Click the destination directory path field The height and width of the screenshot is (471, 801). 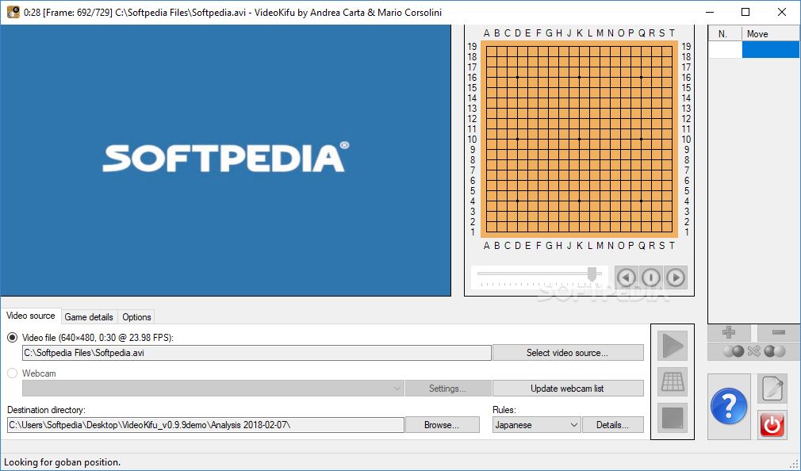[205, 425]
